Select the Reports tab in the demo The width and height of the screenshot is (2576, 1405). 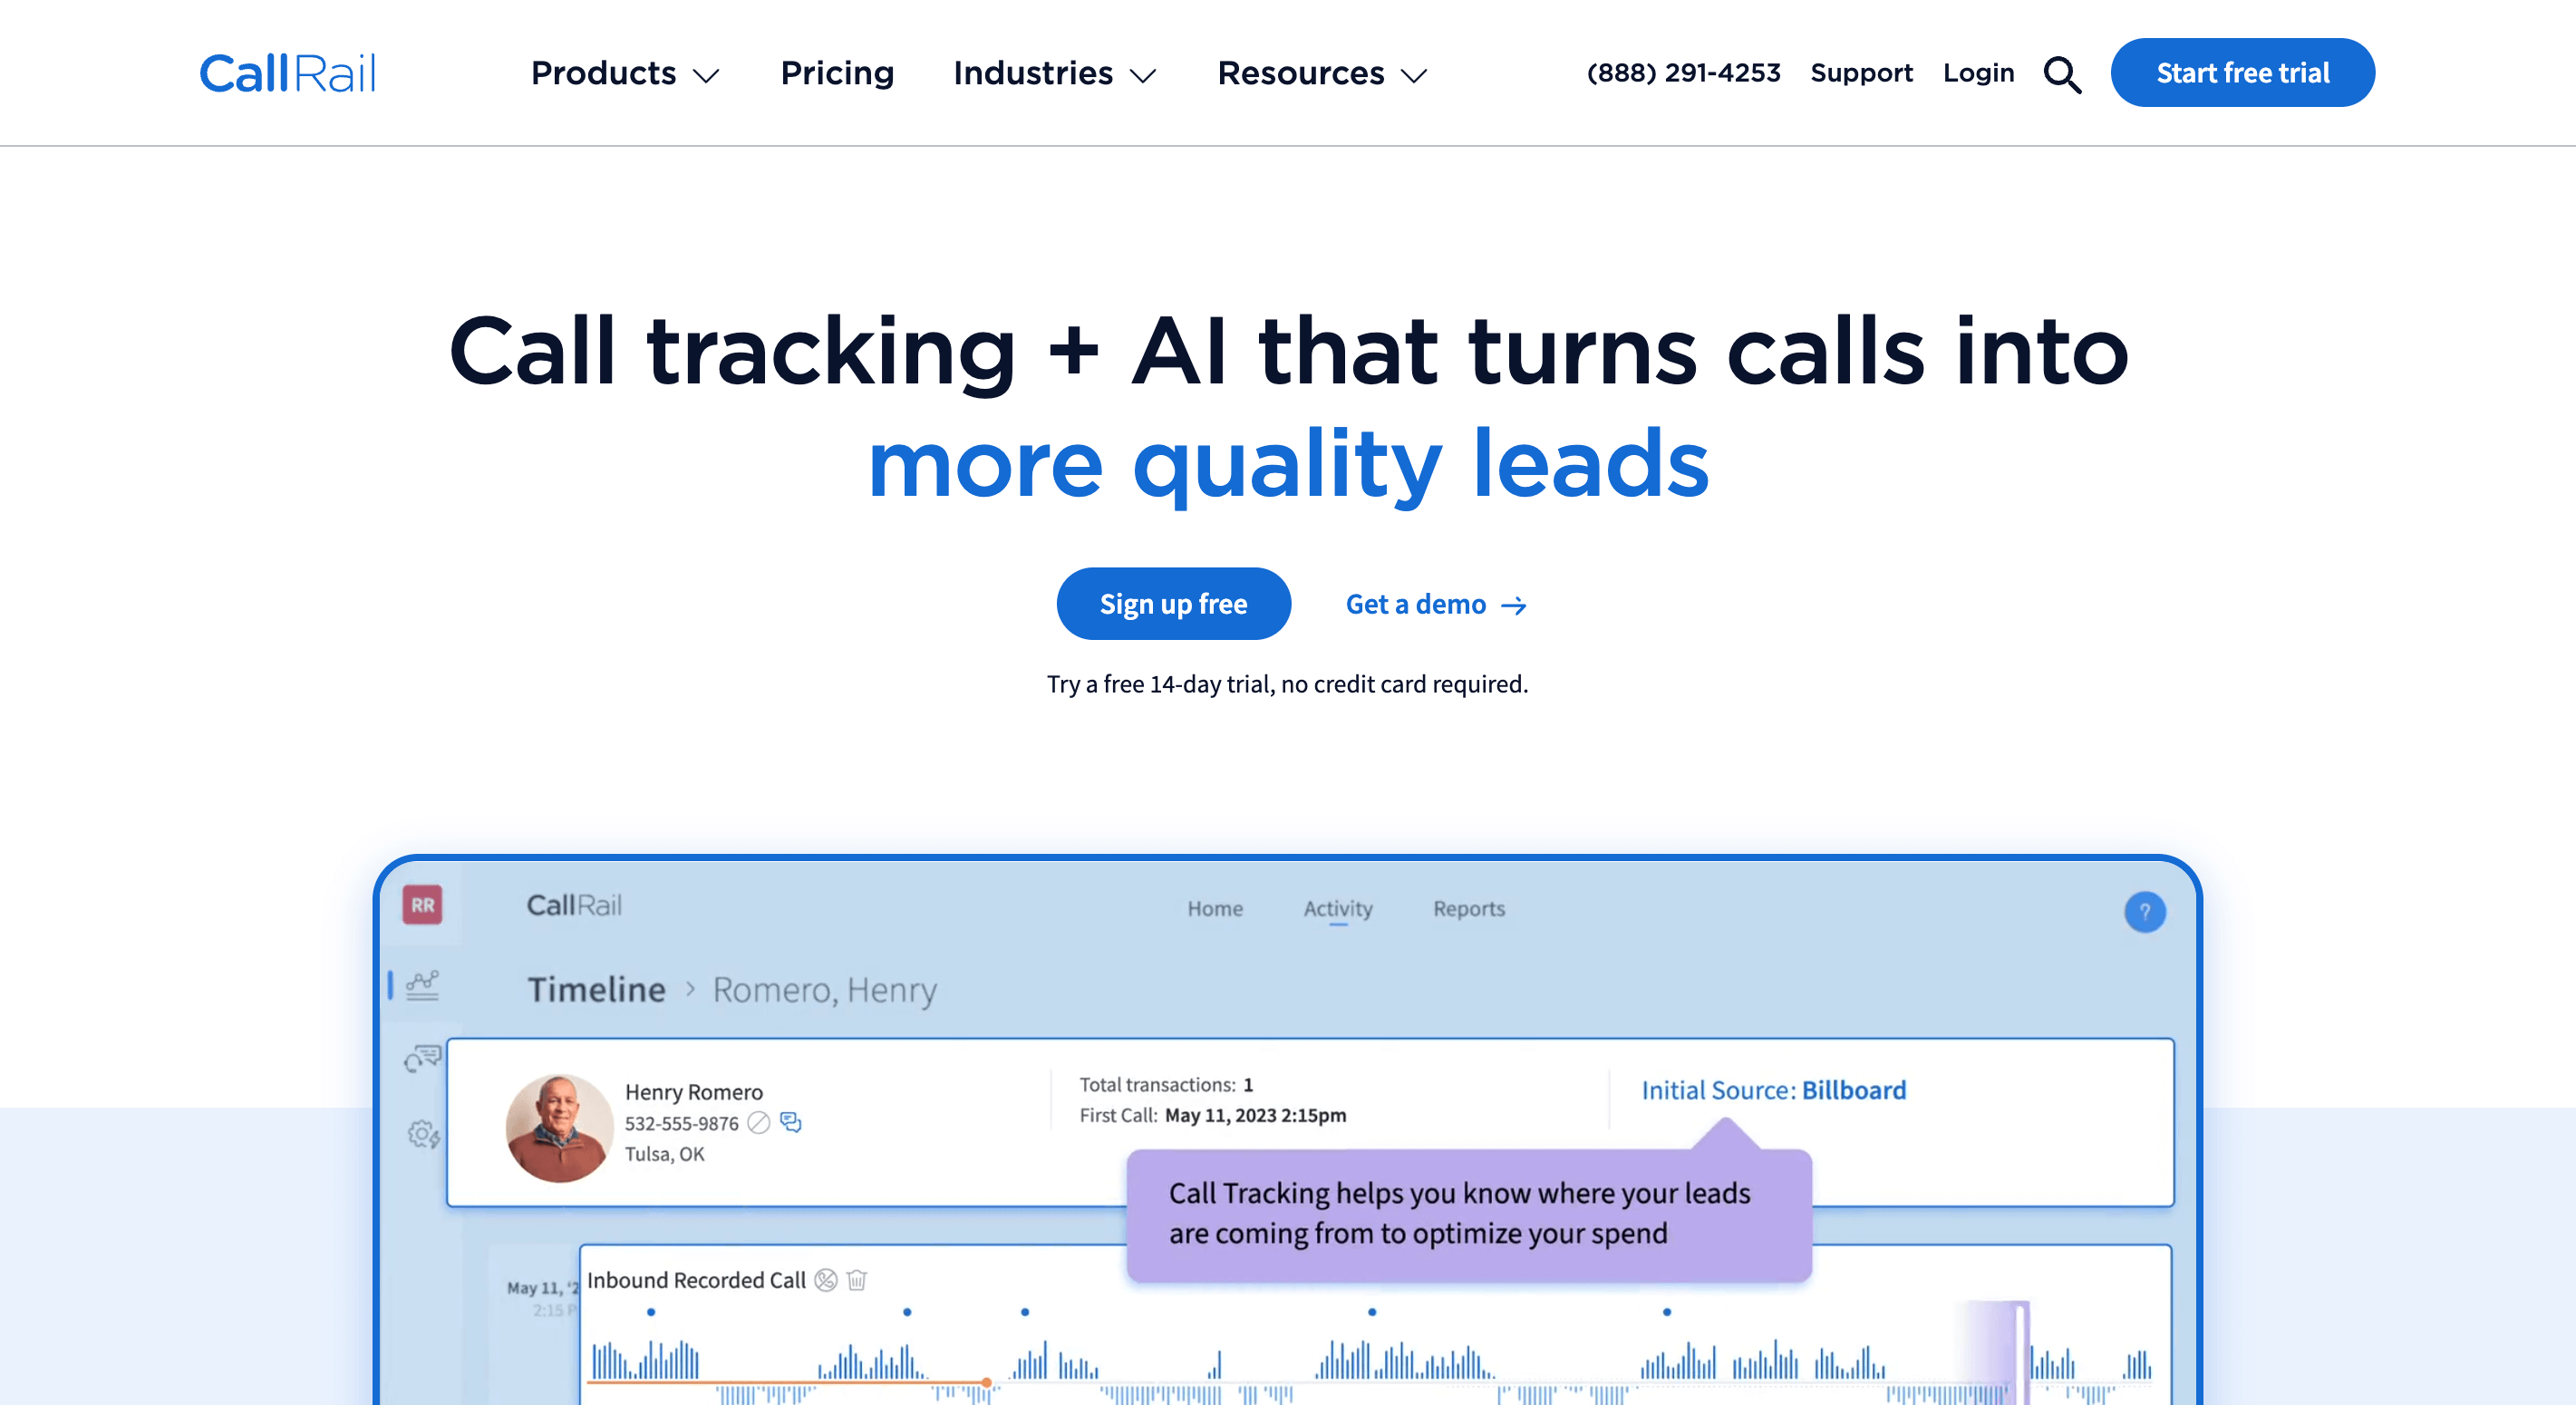pyautogui.click(x=1468, y=908)
